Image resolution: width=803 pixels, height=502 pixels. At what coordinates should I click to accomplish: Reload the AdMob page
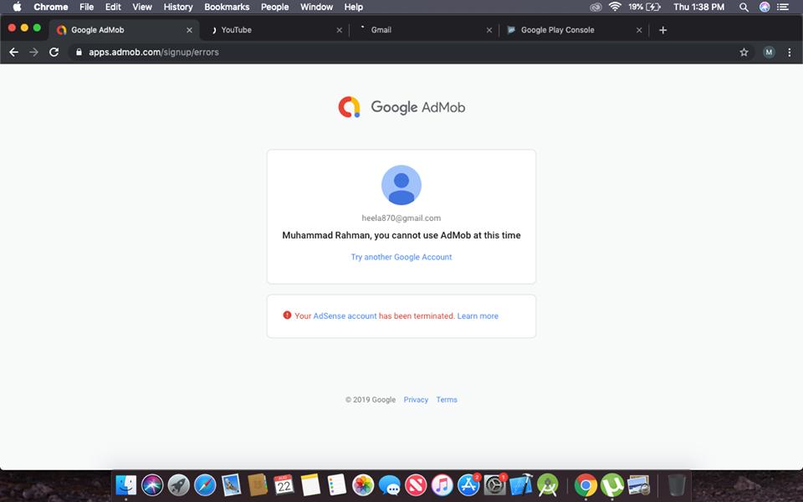(x=54, y=52)
